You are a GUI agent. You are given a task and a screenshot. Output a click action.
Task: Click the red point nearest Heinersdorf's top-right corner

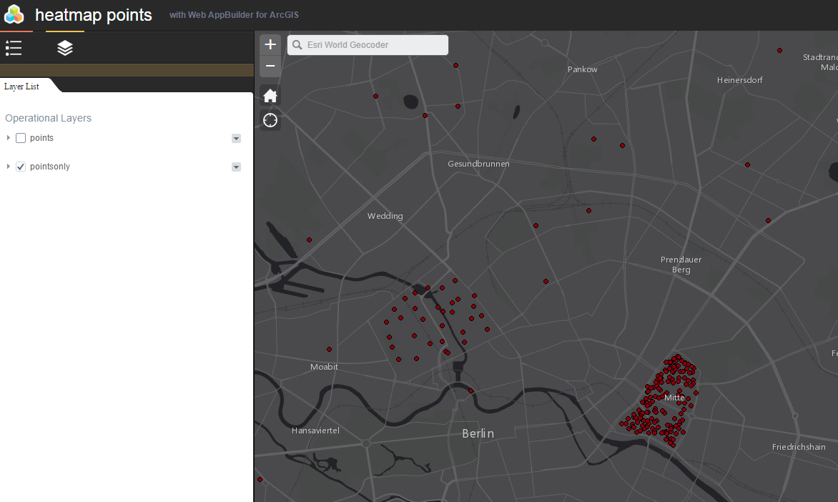click(780, 50)
